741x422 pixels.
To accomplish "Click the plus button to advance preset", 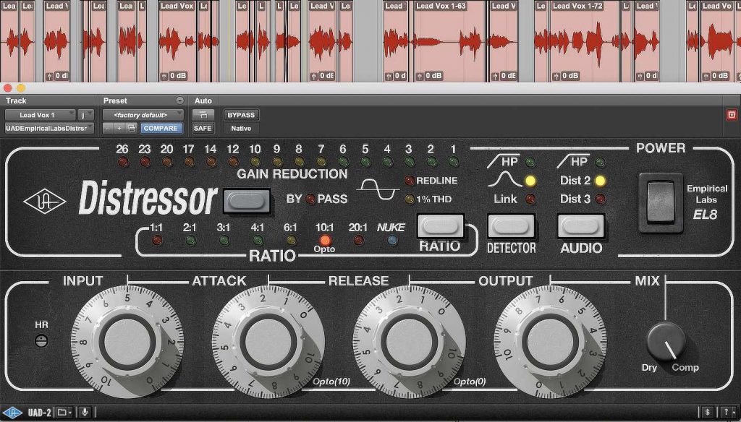I will (119, 129).
